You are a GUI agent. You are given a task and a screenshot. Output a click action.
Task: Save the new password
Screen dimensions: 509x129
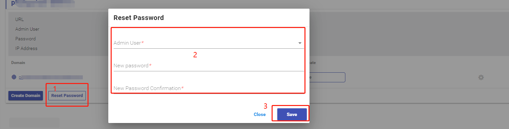pos(292,114)
